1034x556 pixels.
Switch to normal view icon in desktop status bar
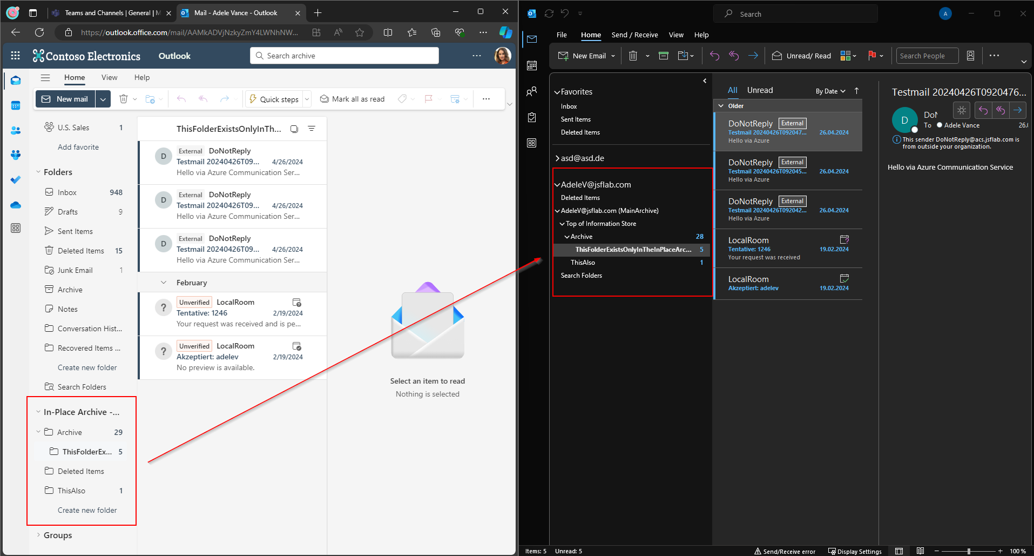point(899,551)
